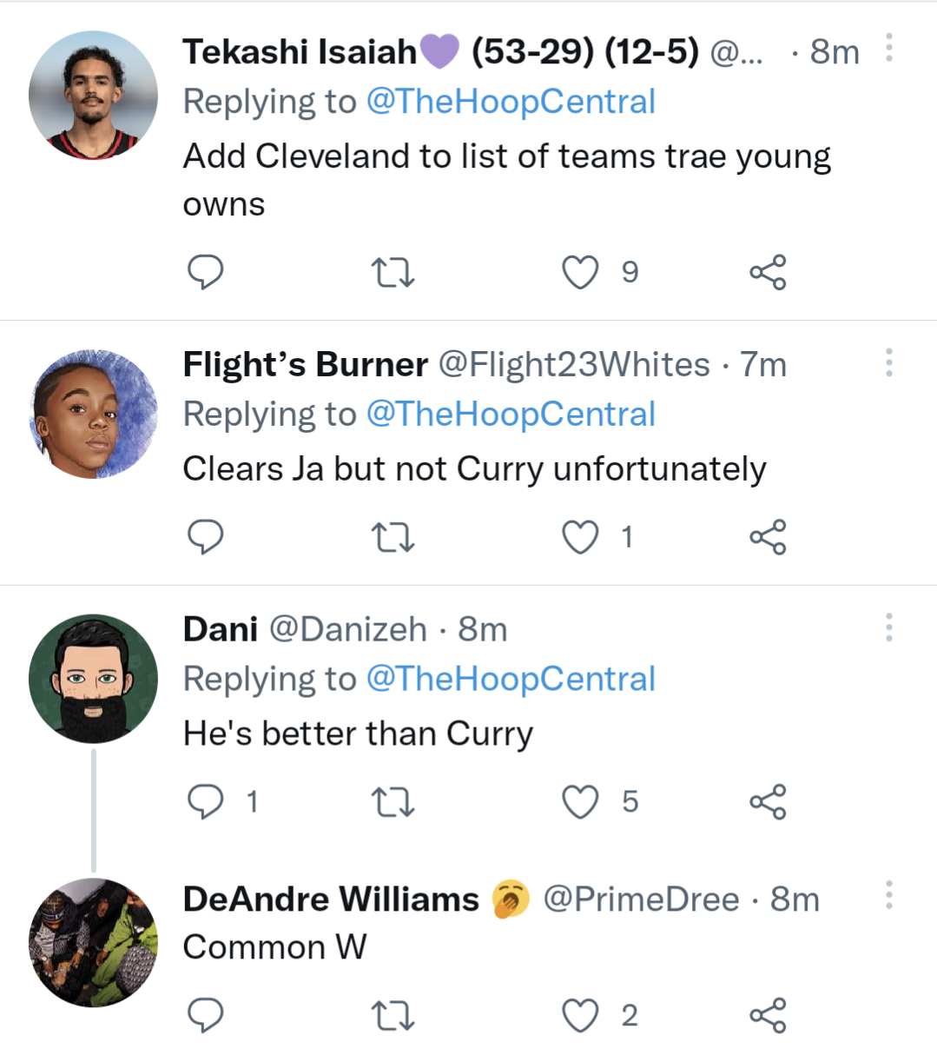Retweet the 'He's better than Curry' tweet
The image size is (937, 1062).
(393, 802)
